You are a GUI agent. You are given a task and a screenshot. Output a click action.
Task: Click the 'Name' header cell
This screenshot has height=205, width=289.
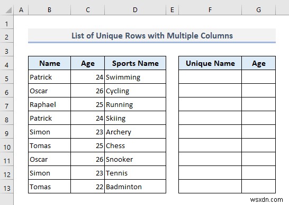[49, 63]
